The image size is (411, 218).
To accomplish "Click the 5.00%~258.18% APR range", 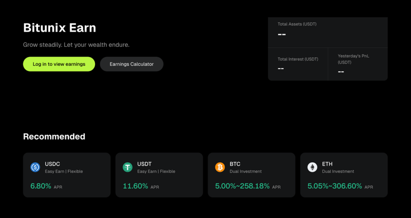I will [x=242, y=186].
